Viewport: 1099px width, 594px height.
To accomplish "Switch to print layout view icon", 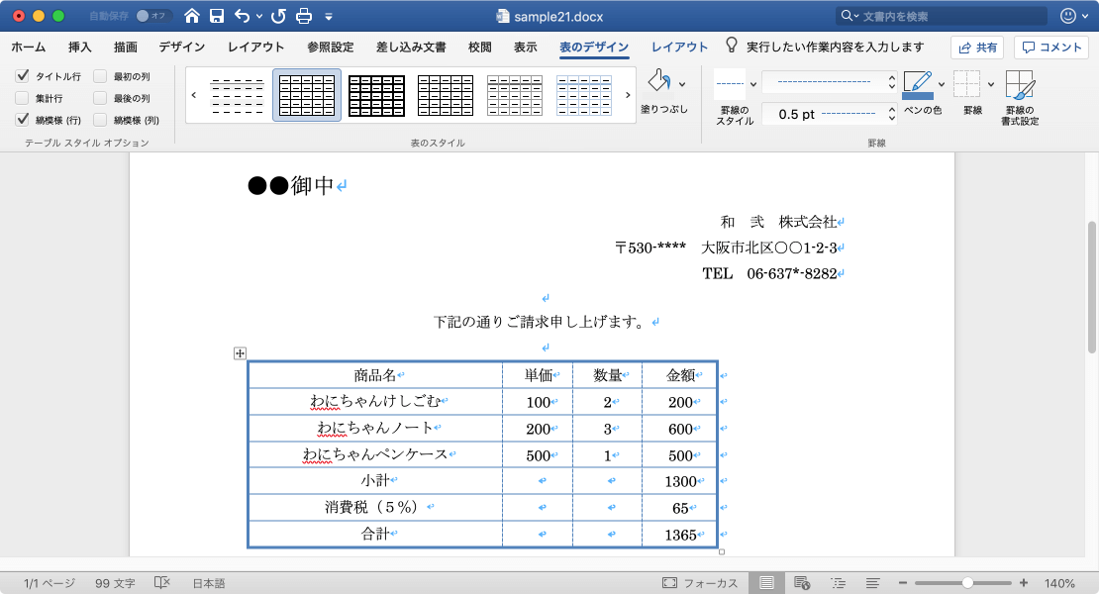I will [766, 583].
